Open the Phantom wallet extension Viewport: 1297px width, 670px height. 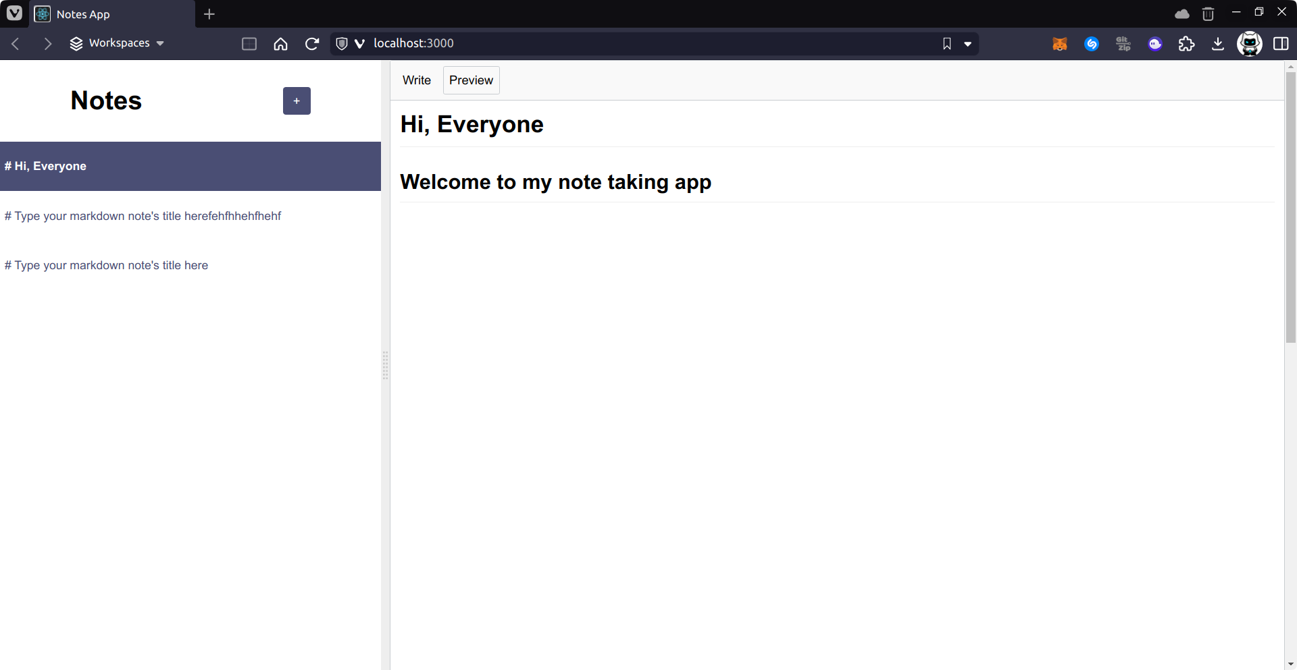click(x=1155, y=43)
